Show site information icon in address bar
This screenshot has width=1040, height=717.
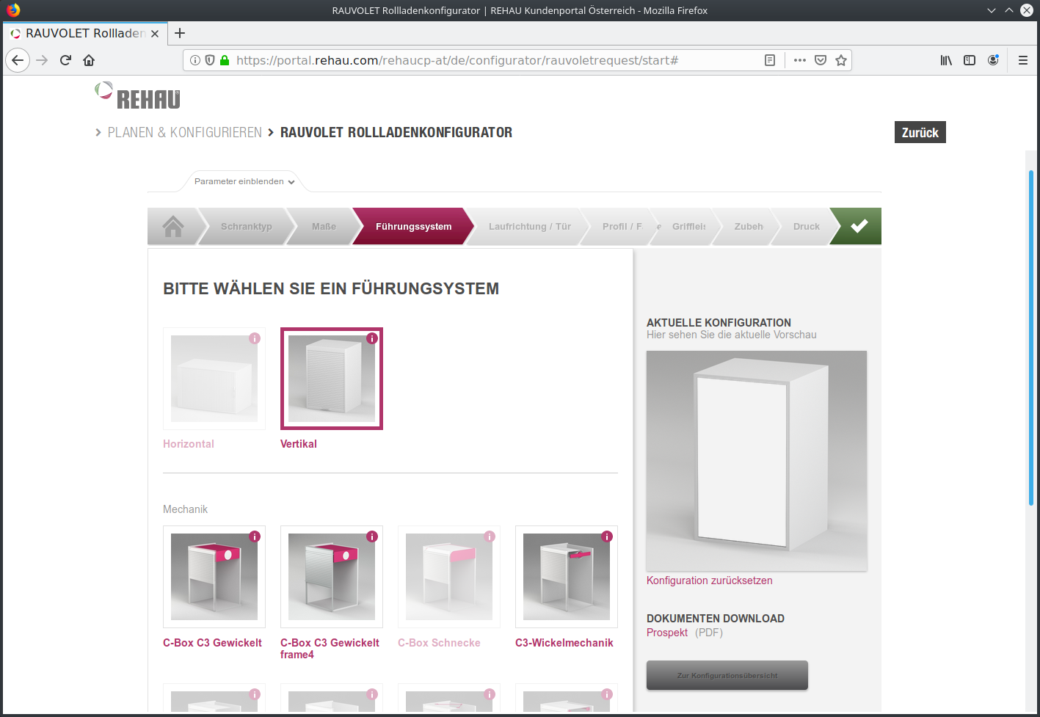(195, 60)
